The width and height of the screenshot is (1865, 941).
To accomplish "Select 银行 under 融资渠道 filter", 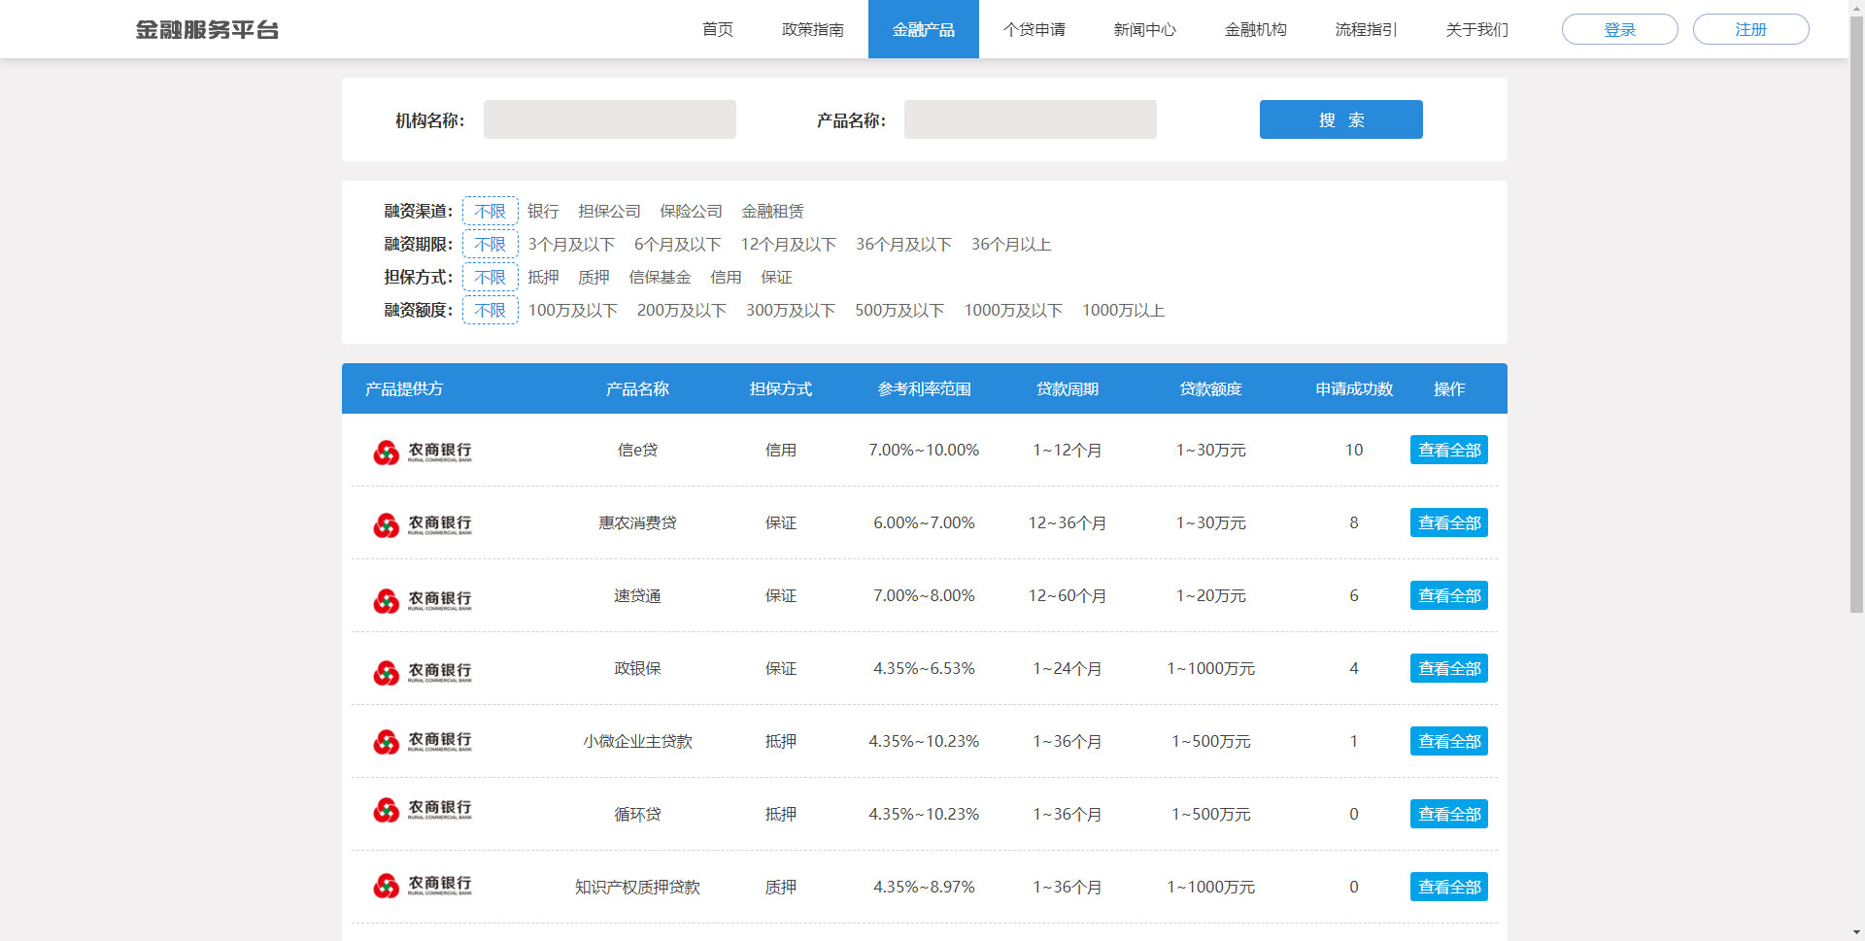I will (x=541, y=211).
